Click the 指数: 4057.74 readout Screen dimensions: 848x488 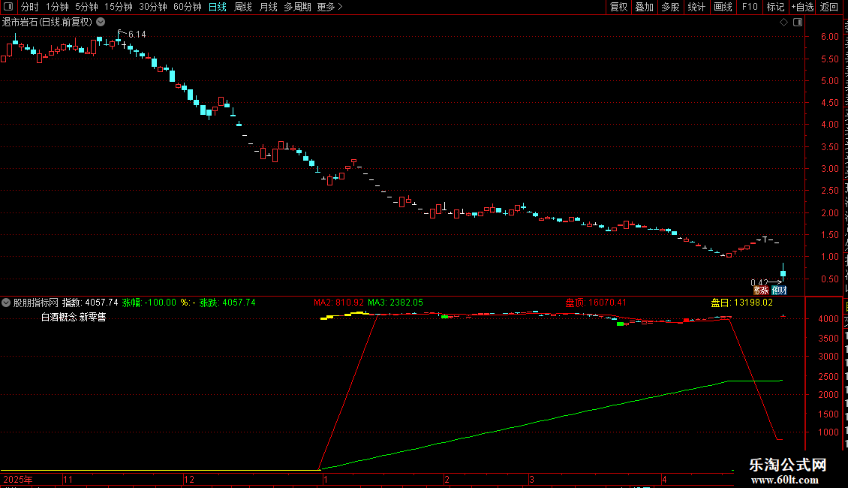click(x=90, y=303)
